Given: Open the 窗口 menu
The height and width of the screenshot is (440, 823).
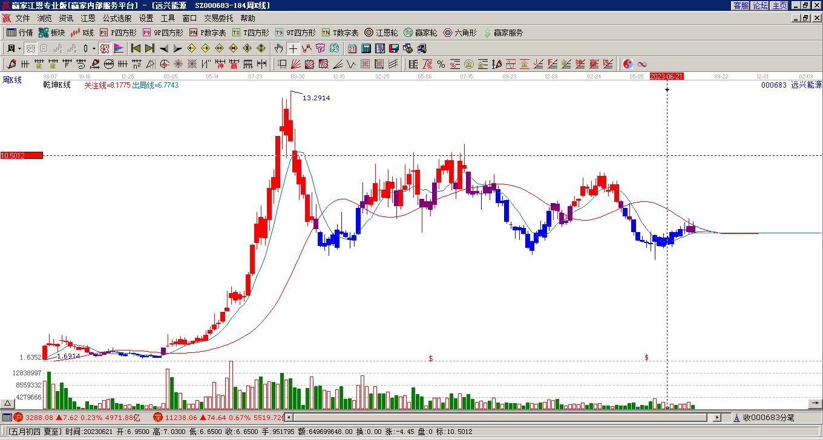Looking at the screenshot, I should coord(190,18).
